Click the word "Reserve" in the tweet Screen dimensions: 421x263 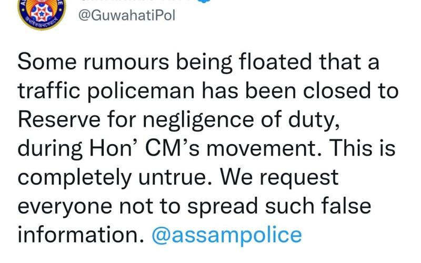tap(59, 119)
